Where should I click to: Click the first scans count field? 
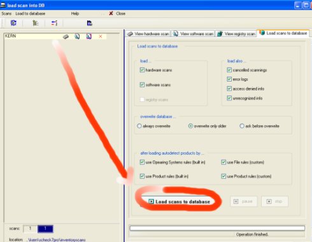point(30,229)
